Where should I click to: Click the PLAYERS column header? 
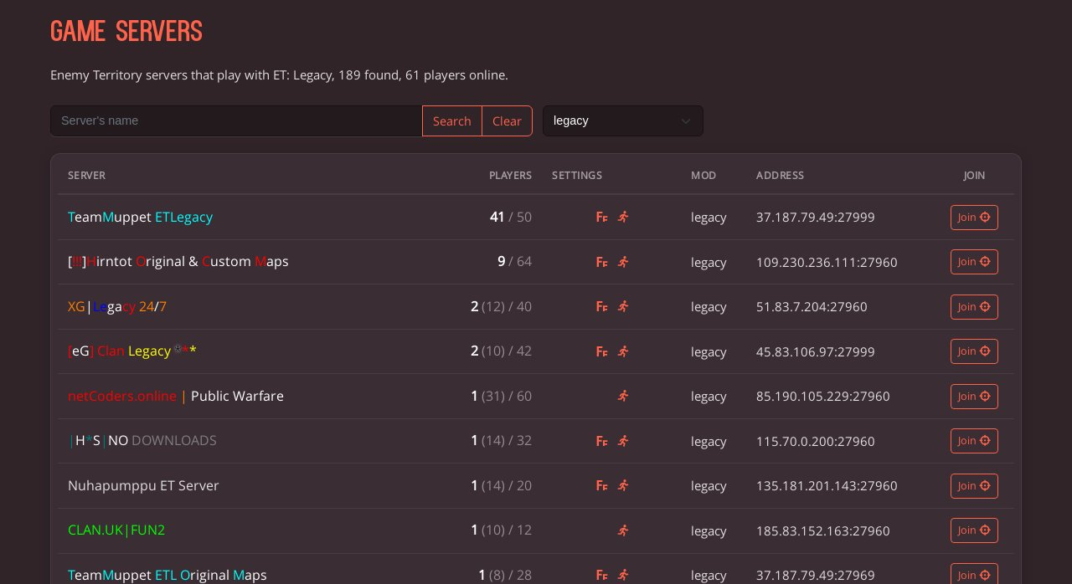[510, 176]
